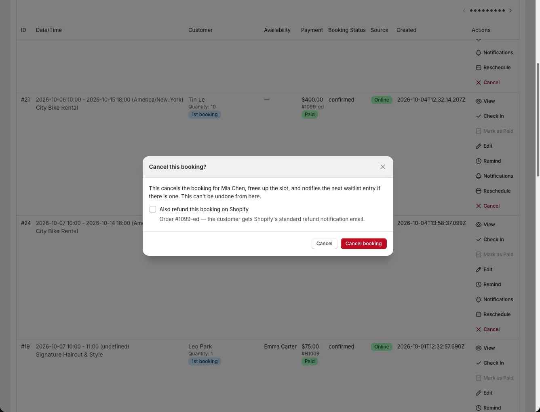
Task: Click the Paid badge for booking #19
Action: pyautogui.click(x=310, y=361)
